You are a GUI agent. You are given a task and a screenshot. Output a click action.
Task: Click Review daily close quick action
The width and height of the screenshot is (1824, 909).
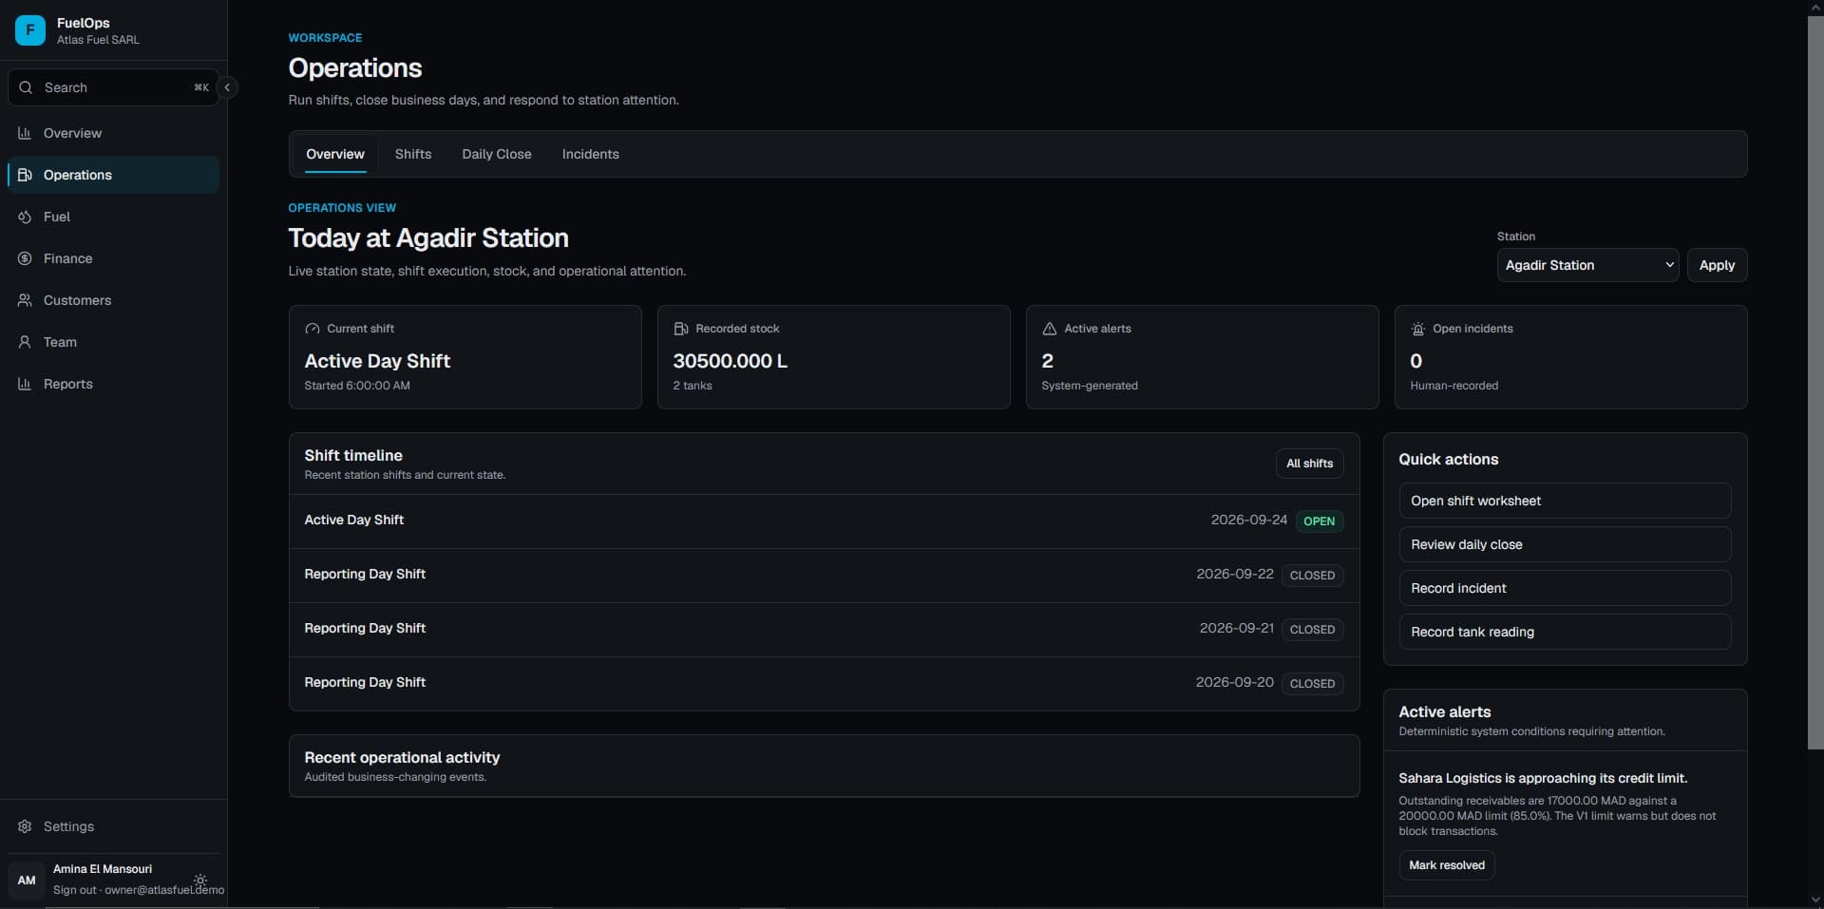(1565, 544)
